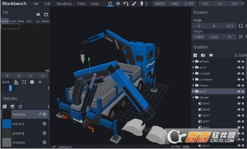Click the Angle field showing -22.5
Screen dimensions: 247x149
point(229,26)
